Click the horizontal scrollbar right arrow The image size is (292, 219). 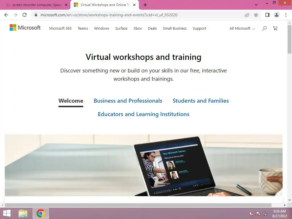click(285, 205)
